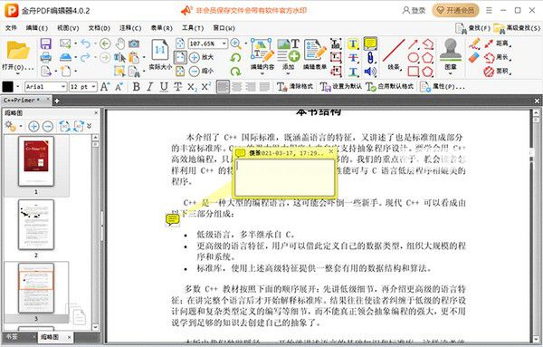
Task: Click the 高级查找(S) button
Action: [x=517, y=28]
